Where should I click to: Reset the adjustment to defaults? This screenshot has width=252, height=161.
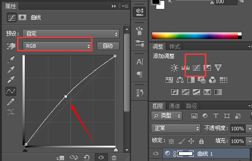click(87, 158)
